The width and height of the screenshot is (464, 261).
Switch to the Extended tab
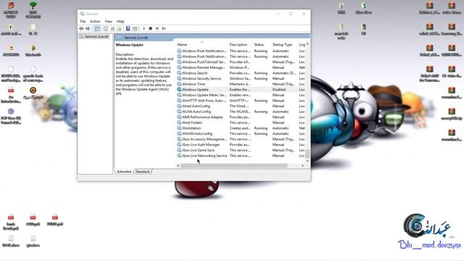click(x=124, y=172)
